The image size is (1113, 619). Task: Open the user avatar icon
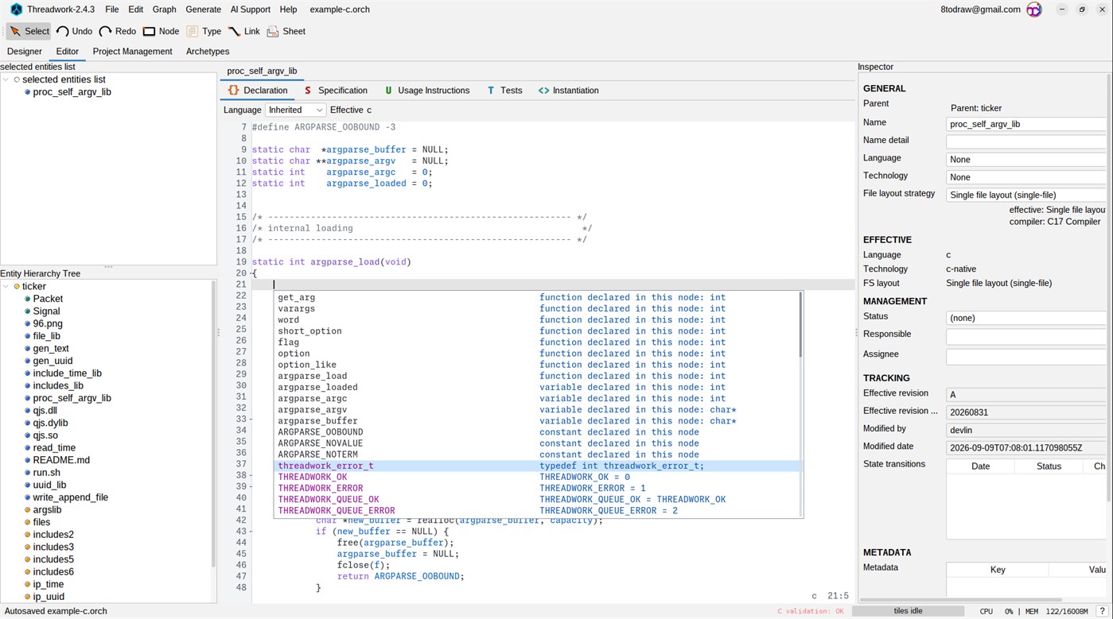pyautogui.click(x=1034, y=10)
